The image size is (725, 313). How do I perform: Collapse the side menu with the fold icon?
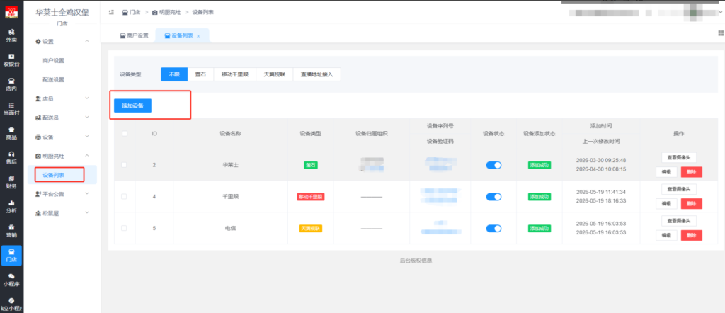(x=111, y=12)
